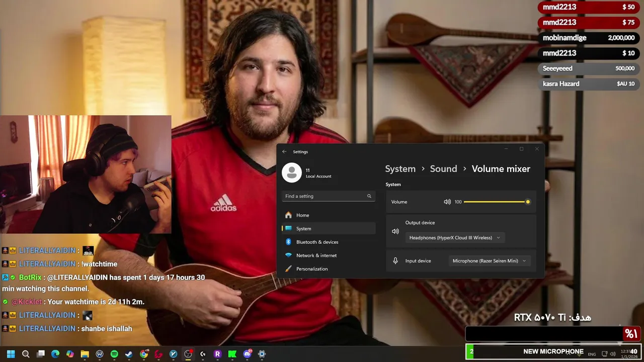Open the green Kick app in the taskbar
Screen dimensions: 644x362
tap(232, 354)
